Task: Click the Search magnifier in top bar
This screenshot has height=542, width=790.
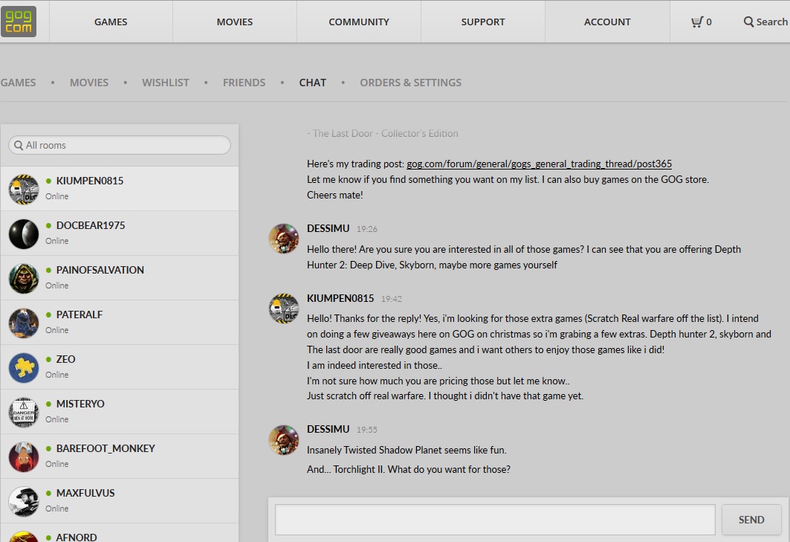Action: coord(748,22)
